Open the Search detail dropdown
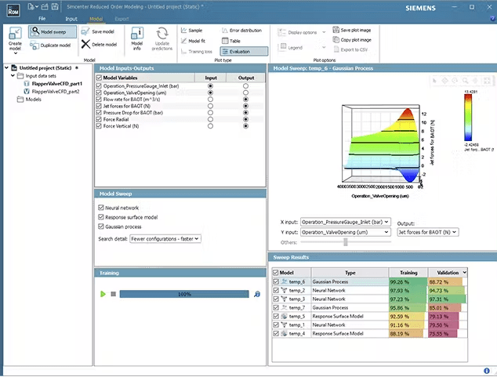The width and height of the screenshot is (497, 377). click(x=165, y=238)
